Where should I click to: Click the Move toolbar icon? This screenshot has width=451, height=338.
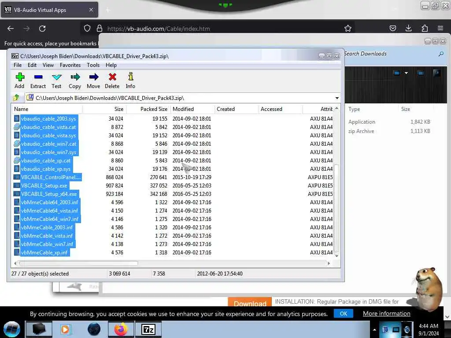pos(93,81)
